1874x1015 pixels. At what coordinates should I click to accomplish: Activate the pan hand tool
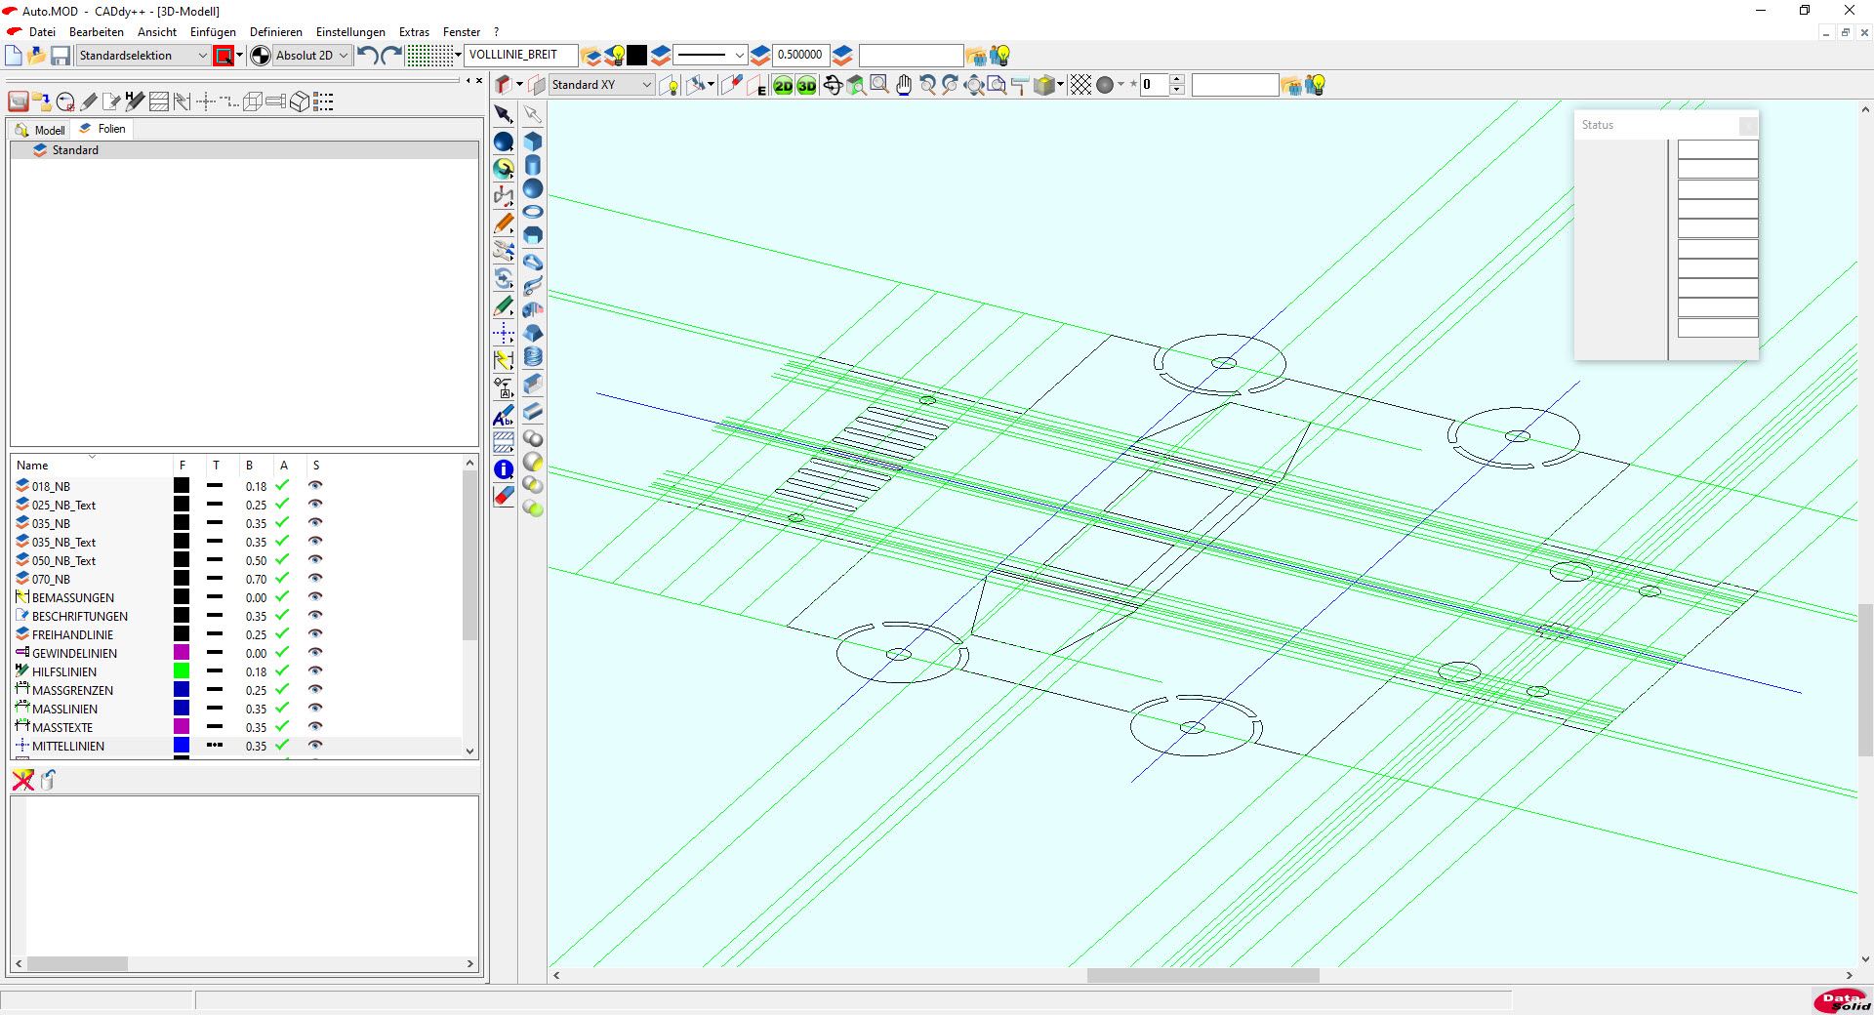[904, 86]
